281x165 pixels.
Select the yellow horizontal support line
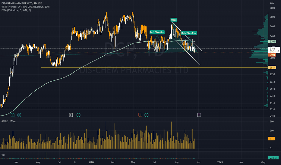[x=154, y=67]
